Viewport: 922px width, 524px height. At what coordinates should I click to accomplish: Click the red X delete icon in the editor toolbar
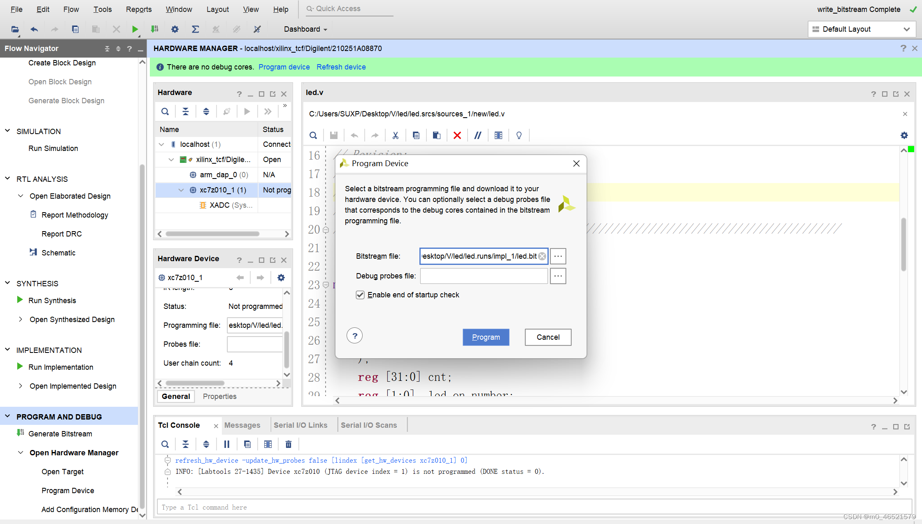point(457,135)
